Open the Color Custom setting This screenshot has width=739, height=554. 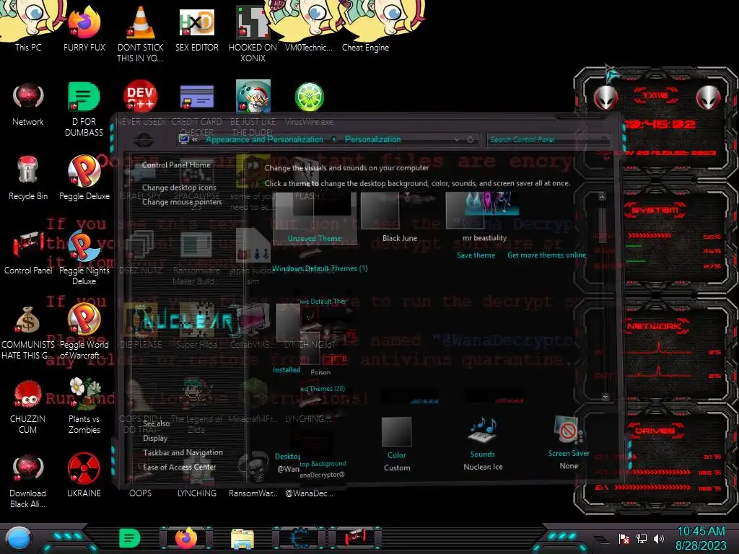397,444
